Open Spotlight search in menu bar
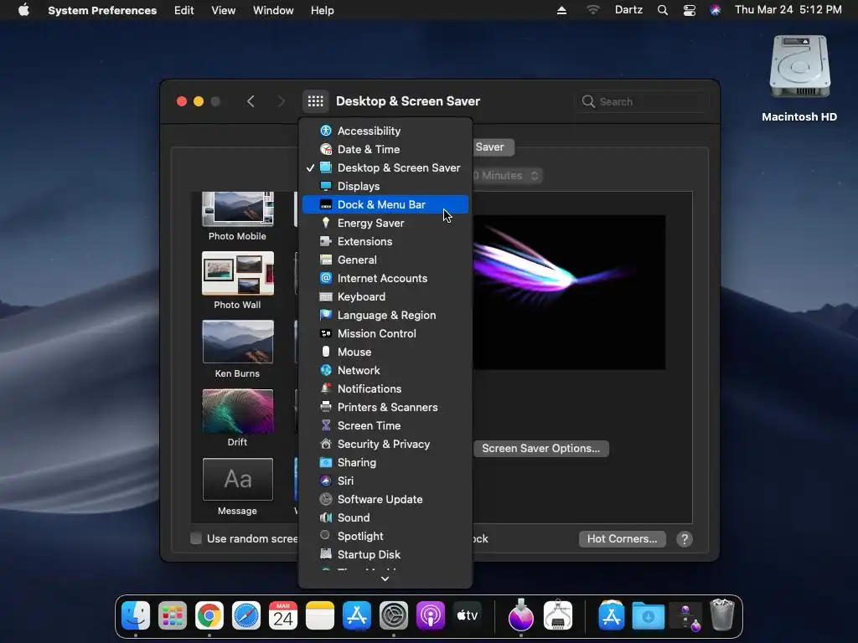This screenshot has width=858, height=643. click(662, 10)
